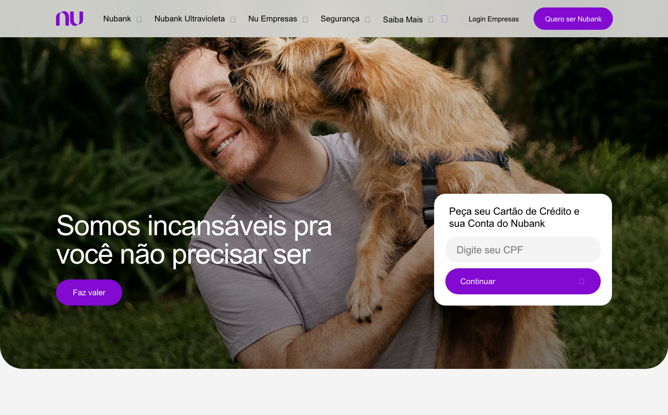Select the Nubank Ultravioleta menu item
This screenshot has width=668, height=415.
[x=190, y=19]
